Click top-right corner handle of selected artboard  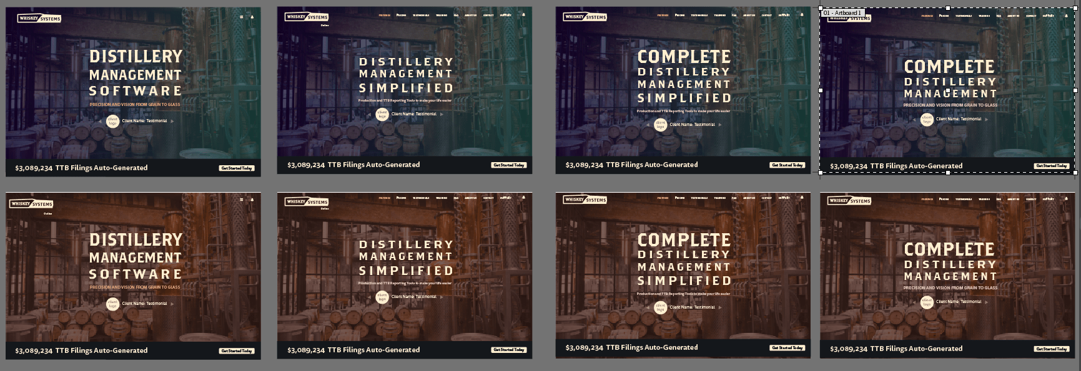pos(1075,8)
